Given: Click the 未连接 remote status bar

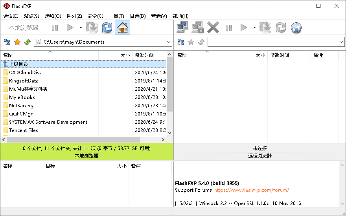Looking at the screenshot, I should (x=260, y=148).
